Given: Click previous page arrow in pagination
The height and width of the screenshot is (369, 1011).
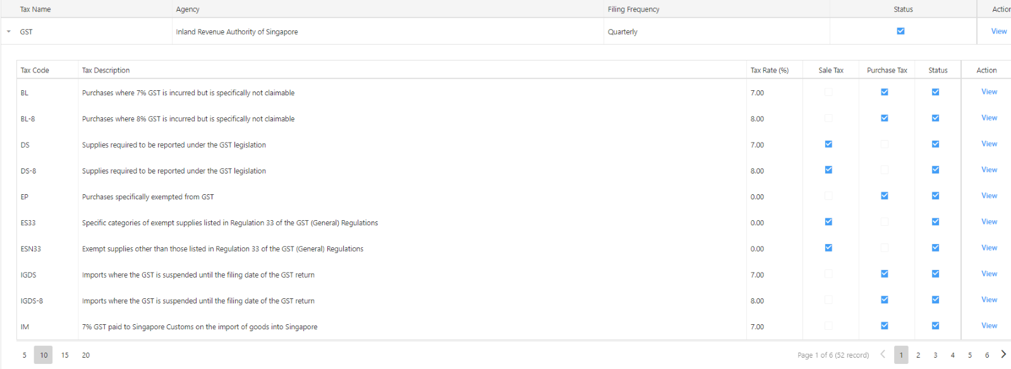Looking at the screenshot, I should (x=883, y=354).
